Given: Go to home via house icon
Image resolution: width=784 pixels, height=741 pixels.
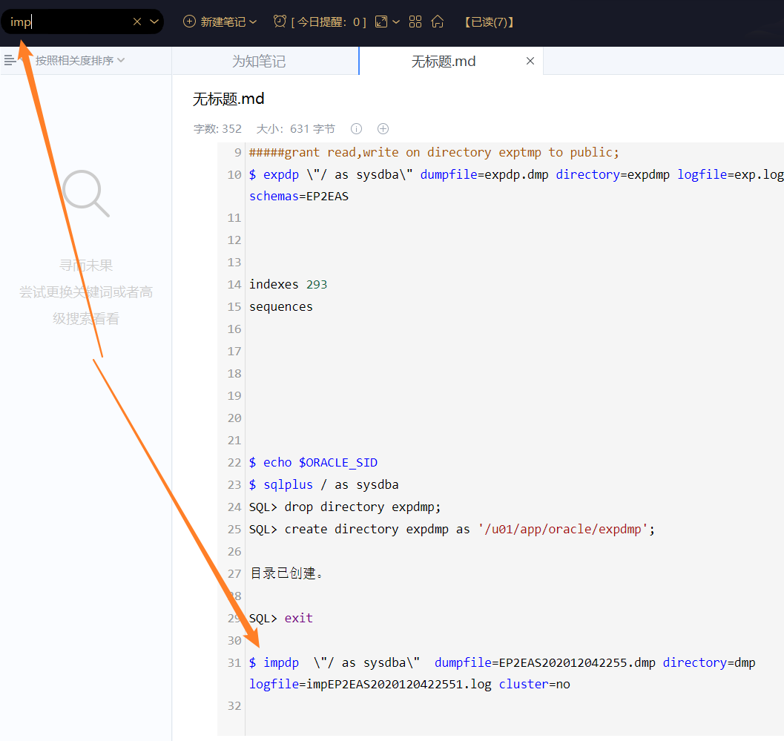Looking at the screenshot, I should click(438, 22).
